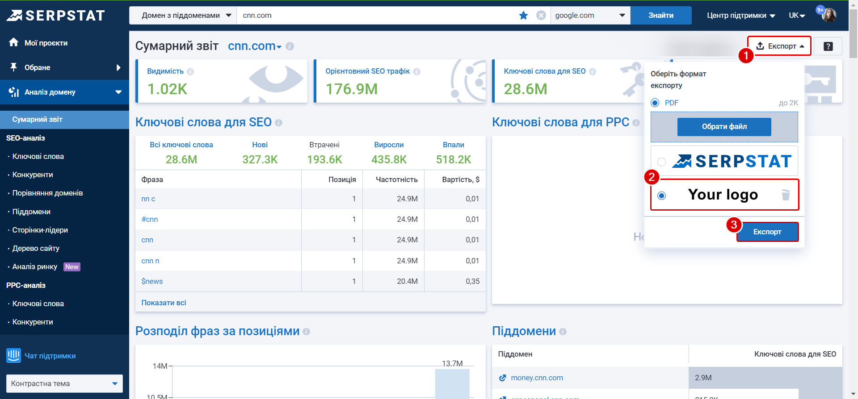Screen dimensions: 858x399
Task: Expand the cnn.com domain dropdown in title
Action: point(279,47)
